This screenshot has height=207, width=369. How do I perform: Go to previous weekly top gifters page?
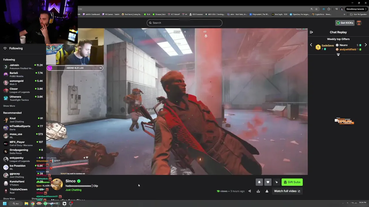[x=311, y=45]
